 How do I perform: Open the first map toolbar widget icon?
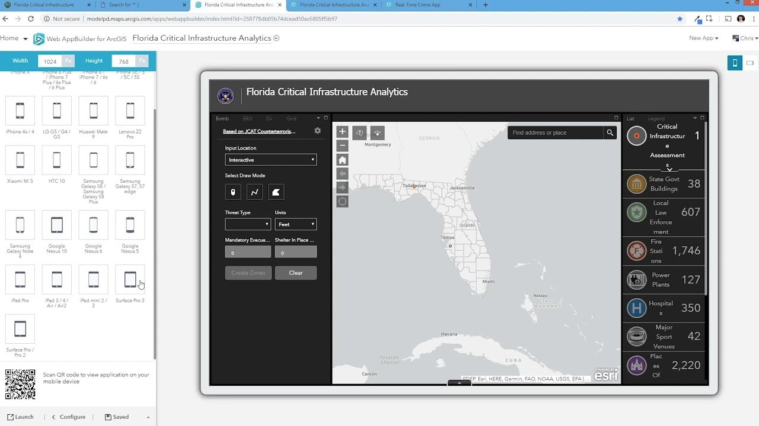359,133
